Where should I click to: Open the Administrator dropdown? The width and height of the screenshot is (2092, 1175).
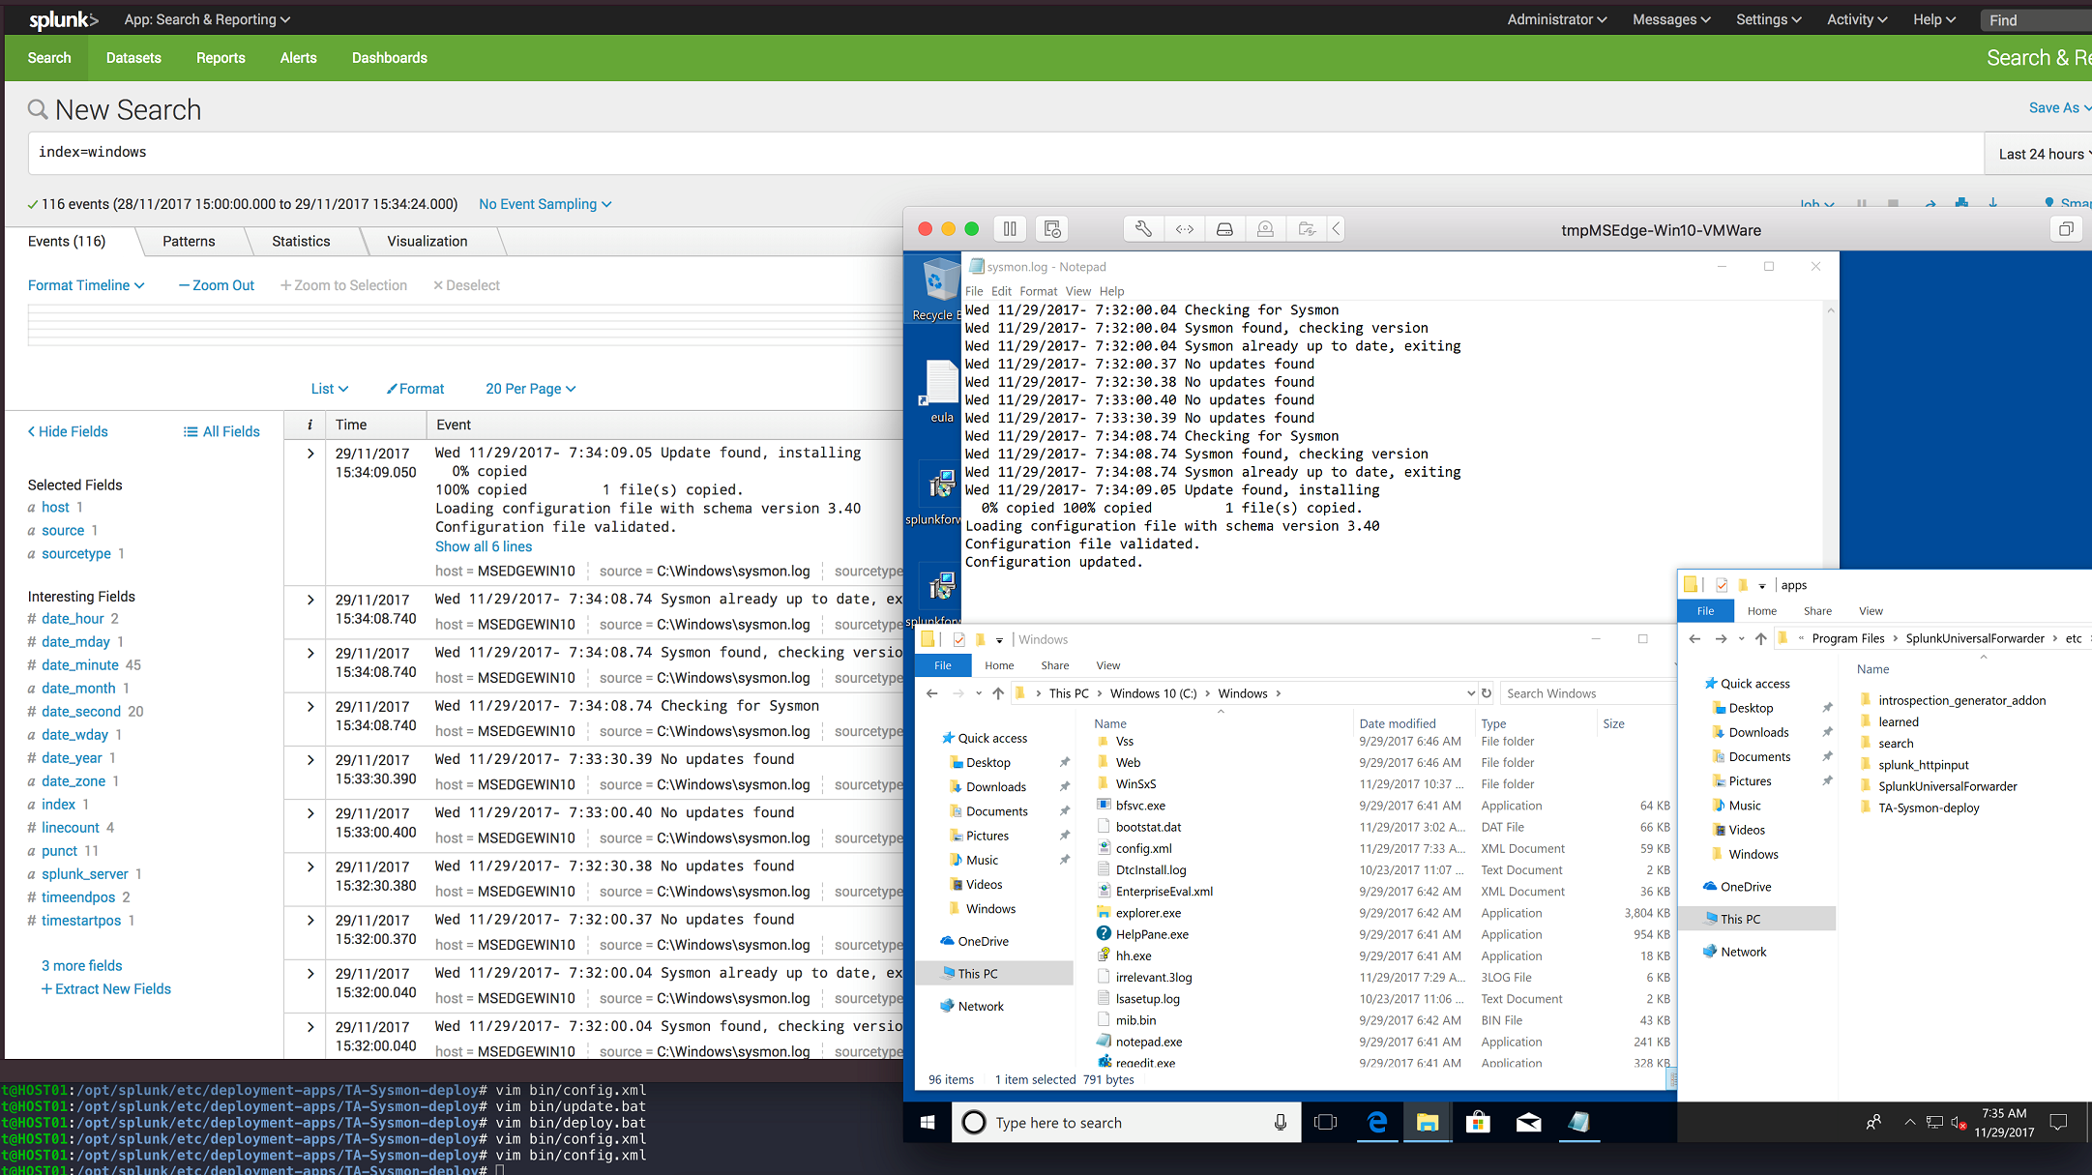tap(1556, 19)
